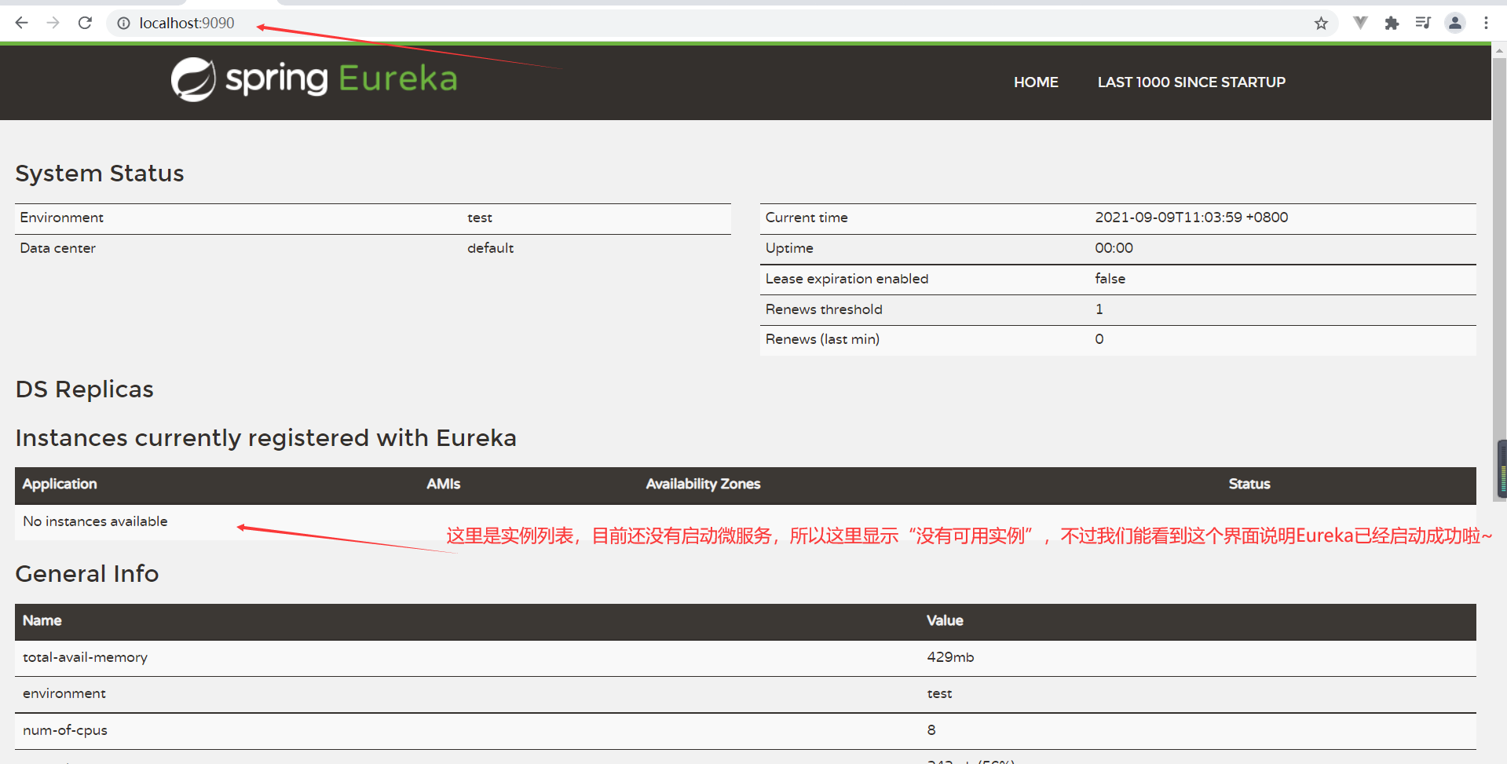Click the General Info heading
1507x764 pixels.
(x=87, y=574)
